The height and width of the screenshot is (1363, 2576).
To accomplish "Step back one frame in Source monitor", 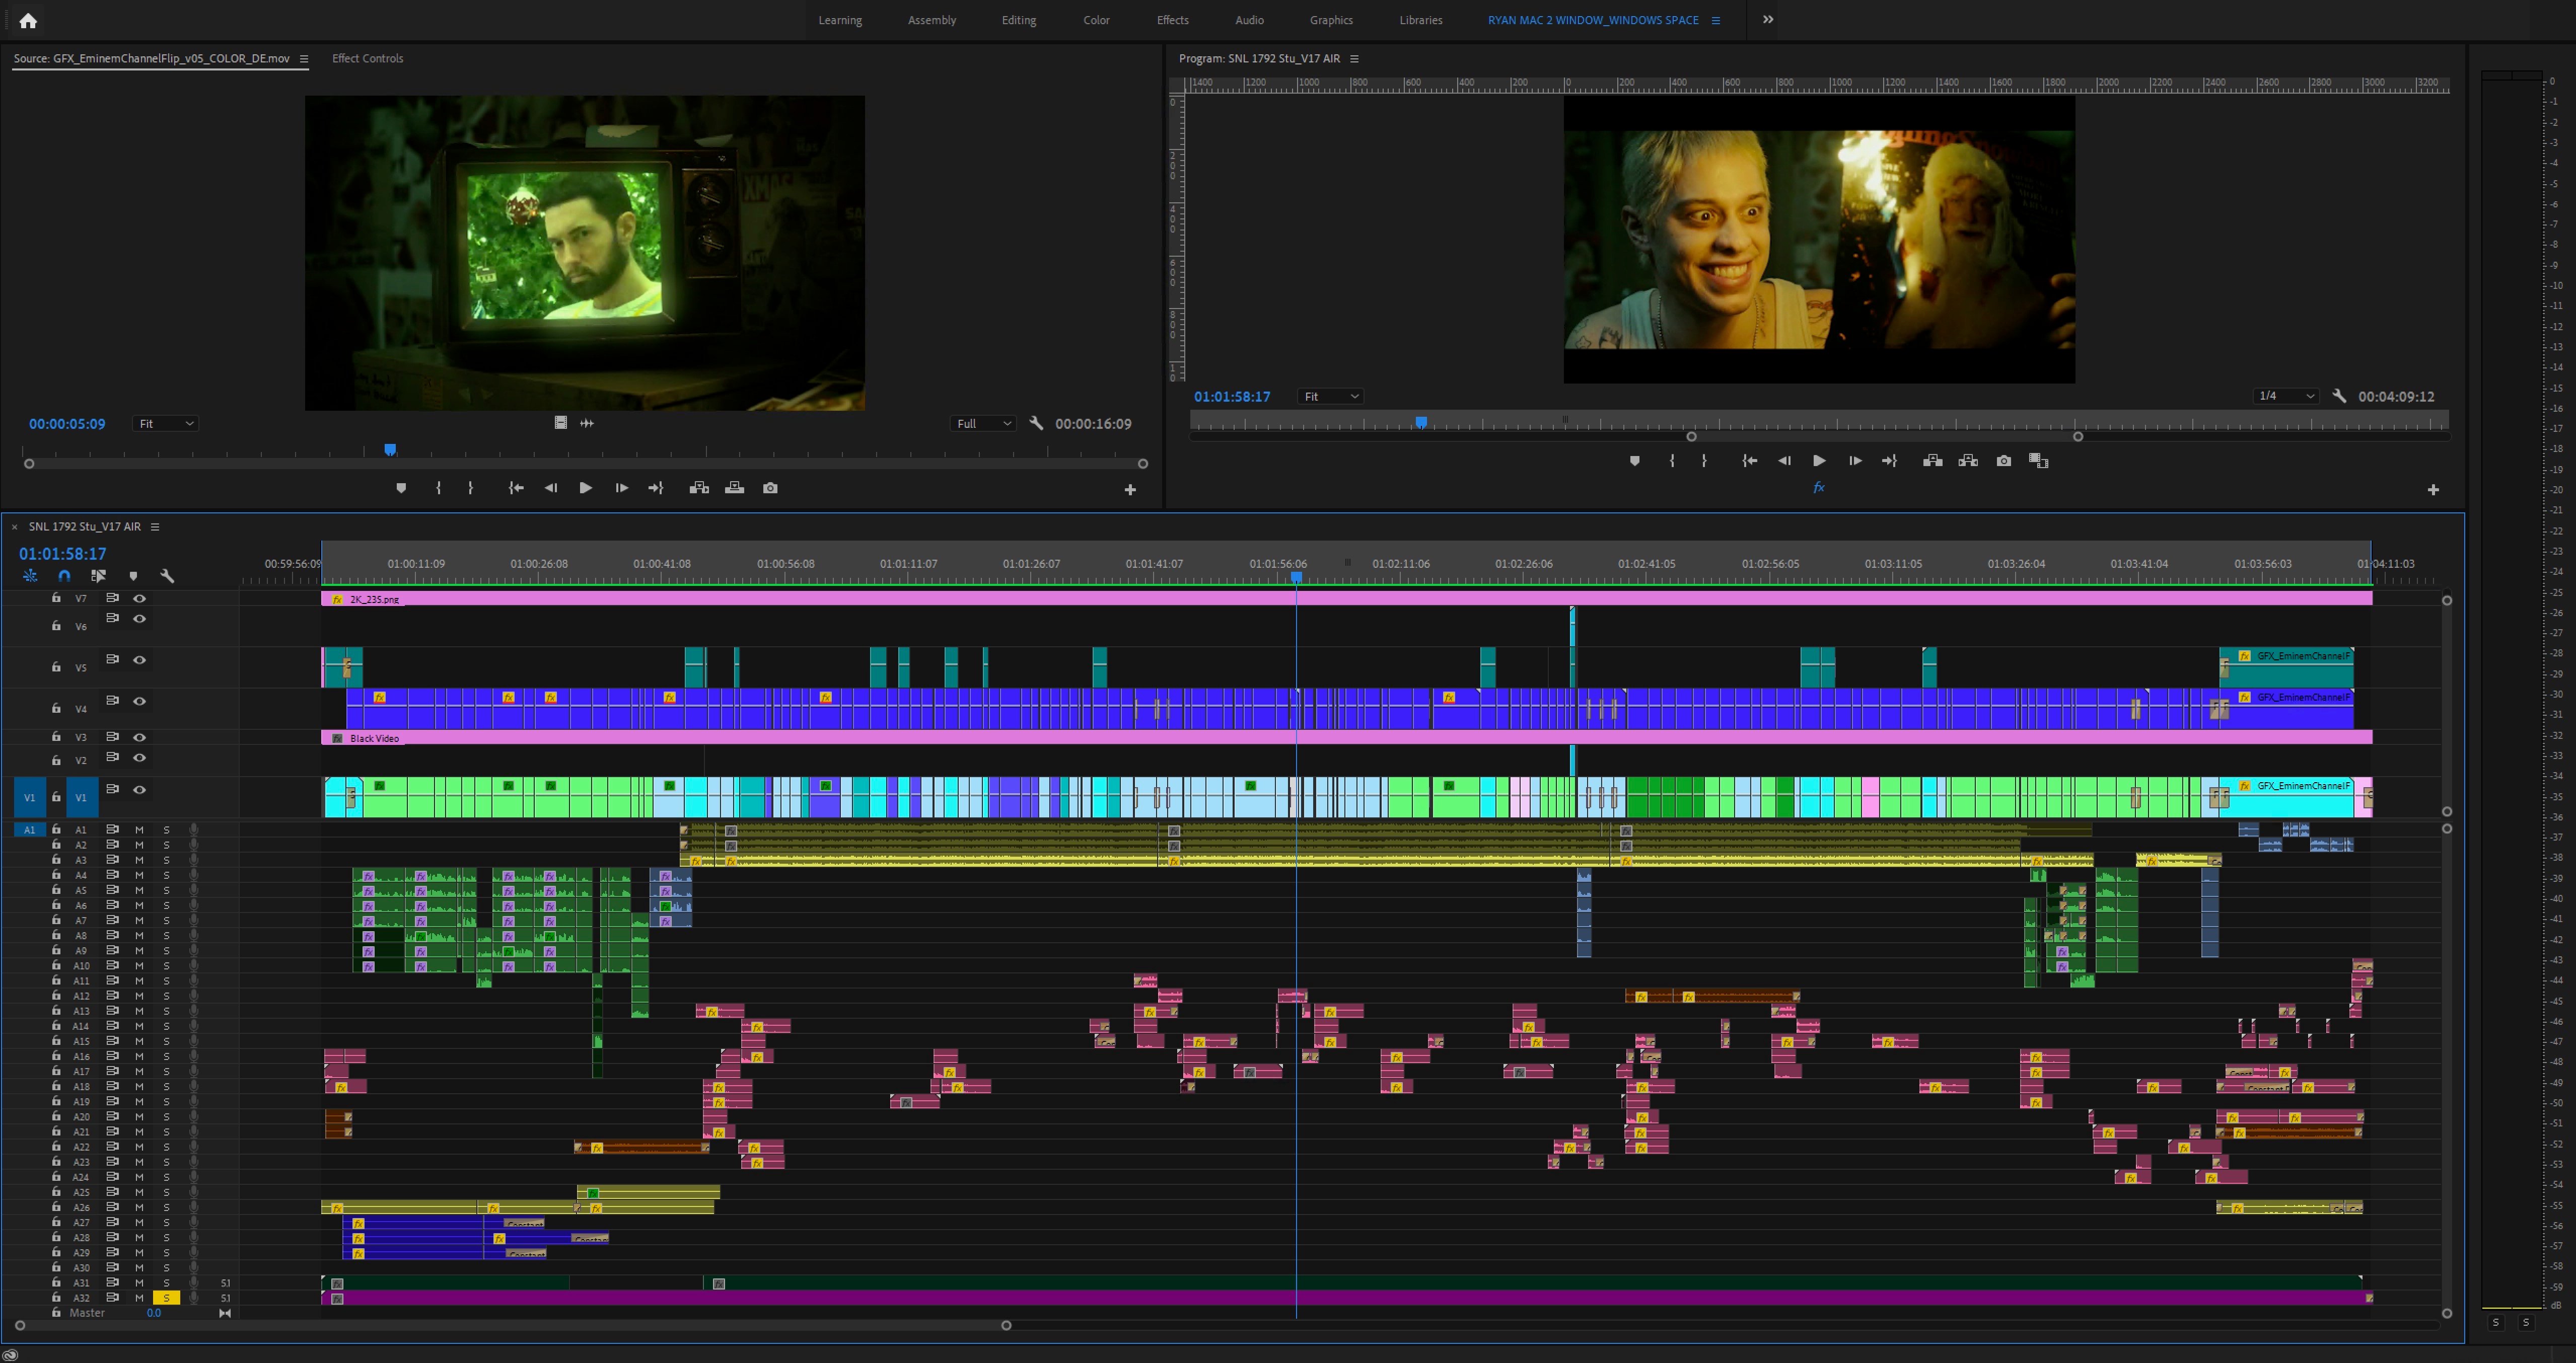I will tap(551, 488).
